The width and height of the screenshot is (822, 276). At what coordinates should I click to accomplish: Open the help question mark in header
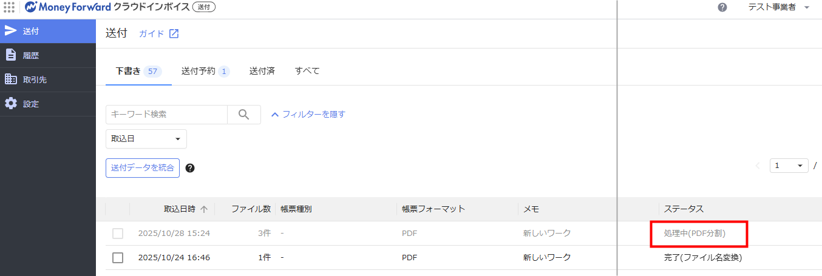point(722,7)
